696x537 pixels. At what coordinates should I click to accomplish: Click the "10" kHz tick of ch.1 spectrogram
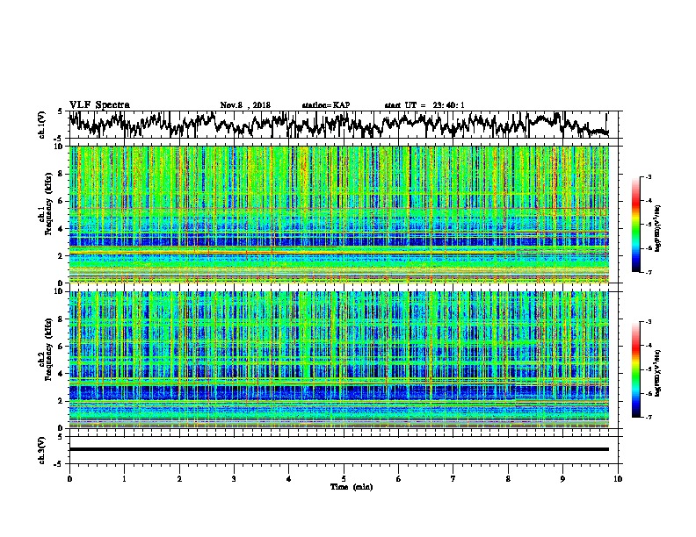(x=60, y=147)
